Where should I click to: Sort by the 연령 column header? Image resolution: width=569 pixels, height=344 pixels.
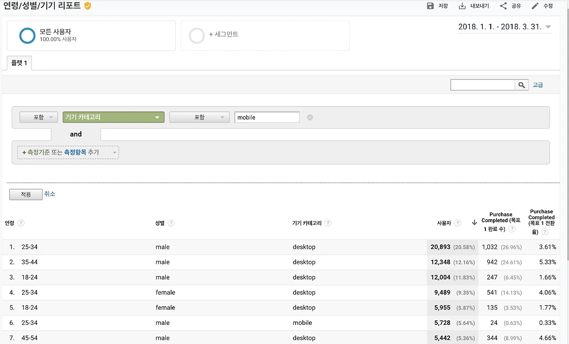(9, 223)
